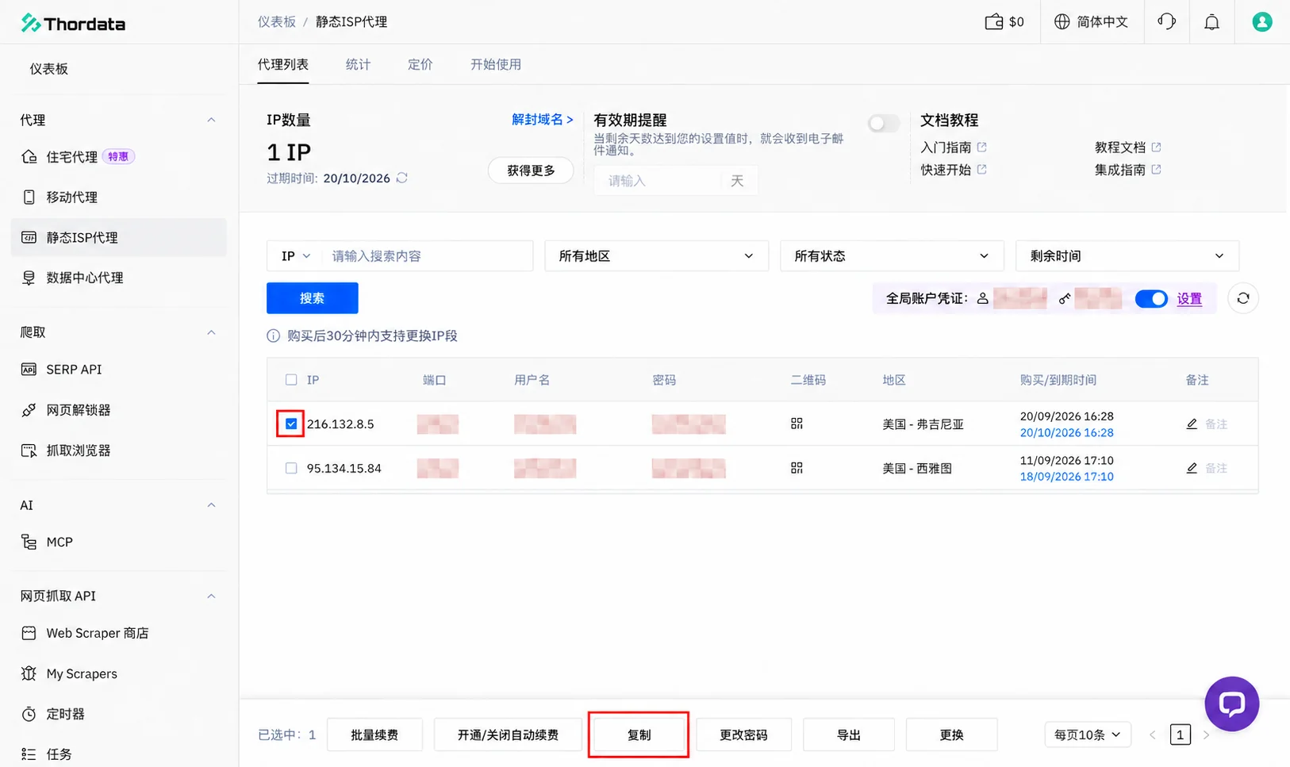Screen dimensions: 1290x767
Task: Click the info icon near IP段 notice
Action: pos(273,336)
